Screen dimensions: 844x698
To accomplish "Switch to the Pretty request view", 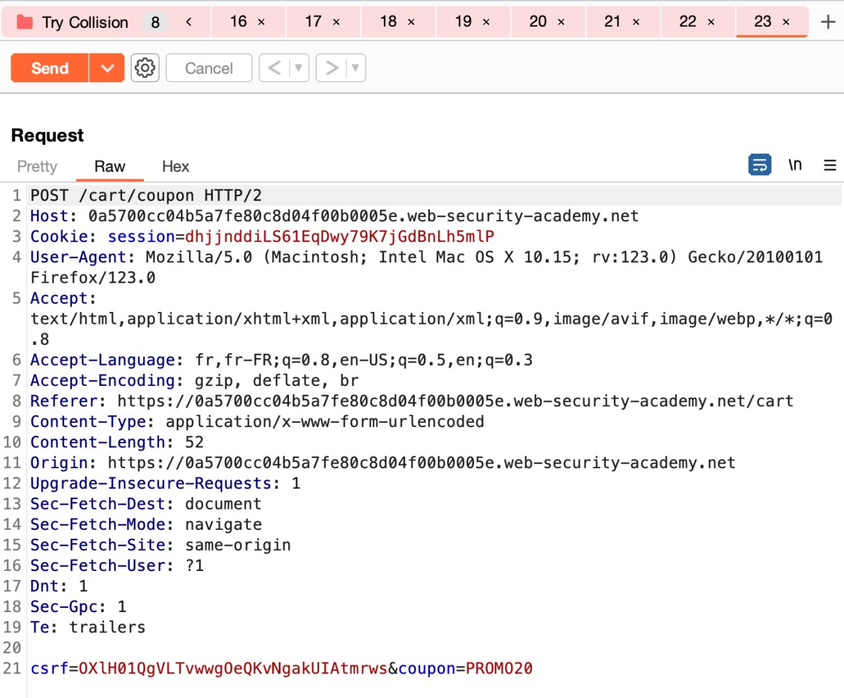I will click(x=36, y=166).
